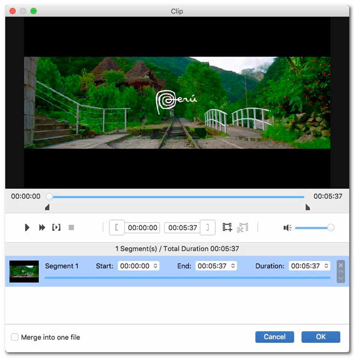Click the split scissors icon
Viewport: 355px width, 358px height.
242,228
